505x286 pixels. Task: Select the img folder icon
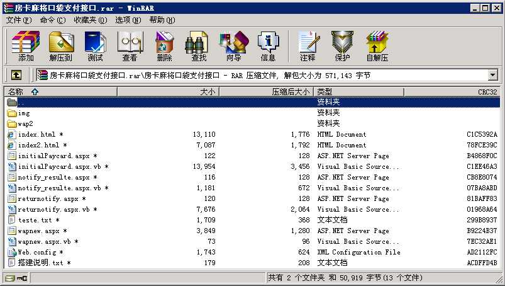[x=12, y=113]
